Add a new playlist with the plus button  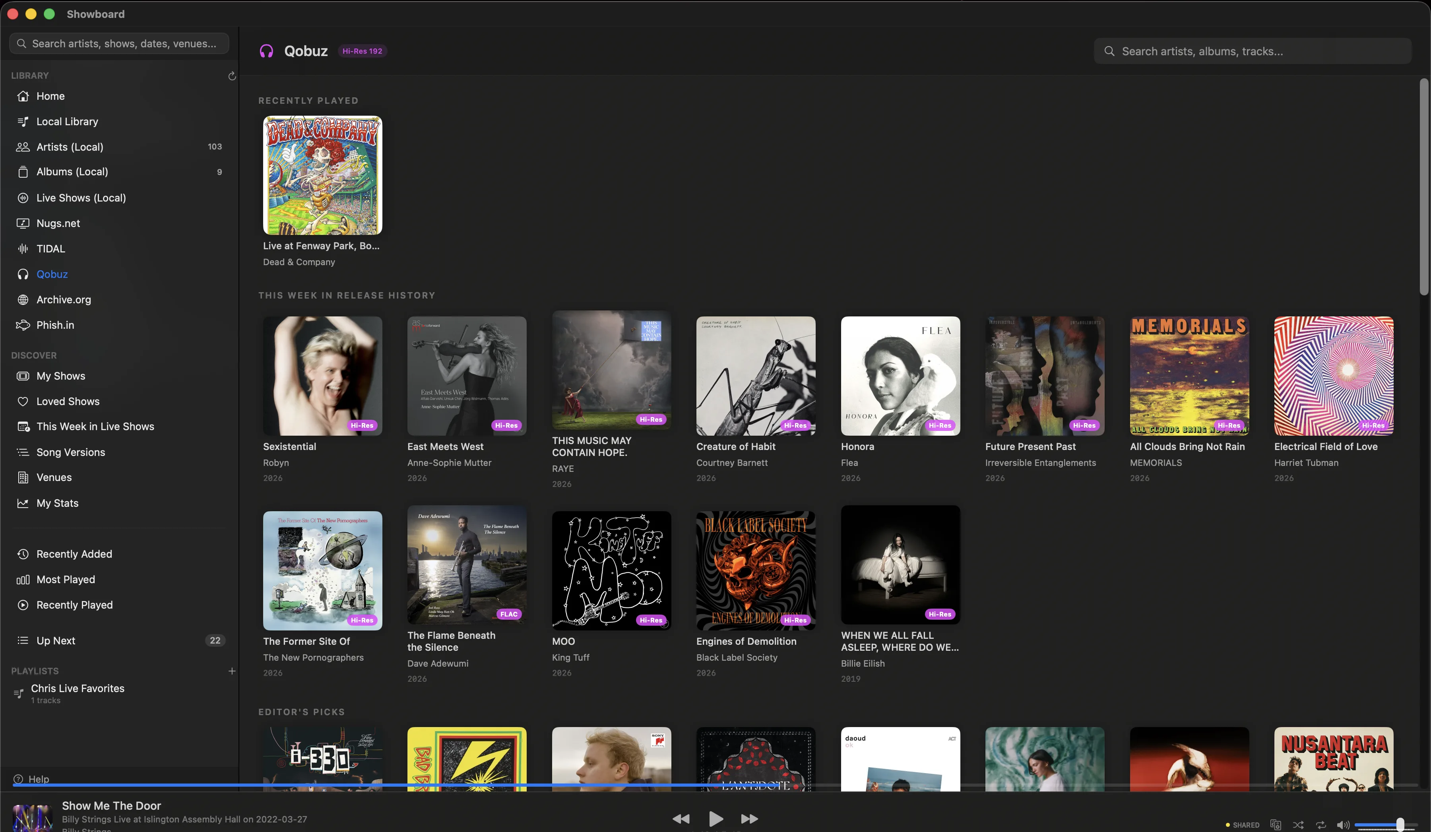tap(232, 671)
